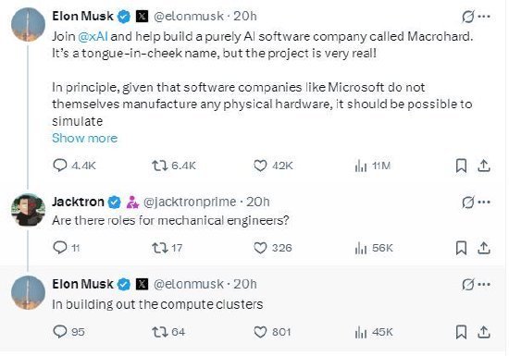Screen dimensions: 509x356
Task: Open Jacktron's profile picture
Action: click(x=28, y=210)
